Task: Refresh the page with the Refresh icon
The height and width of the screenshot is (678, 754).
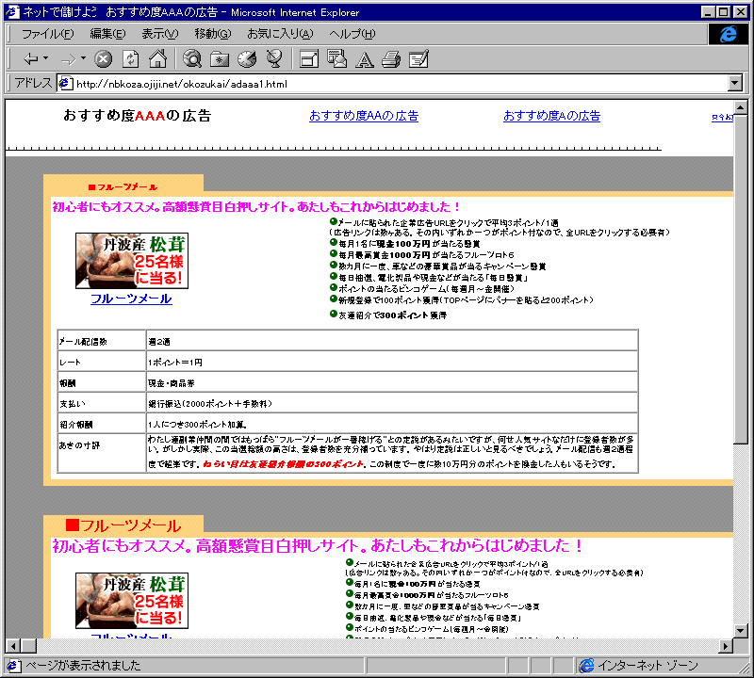Action: [130, 59]
